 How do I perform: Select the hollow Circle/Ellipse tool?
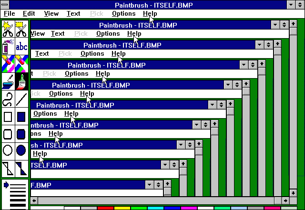pos(8,151)
